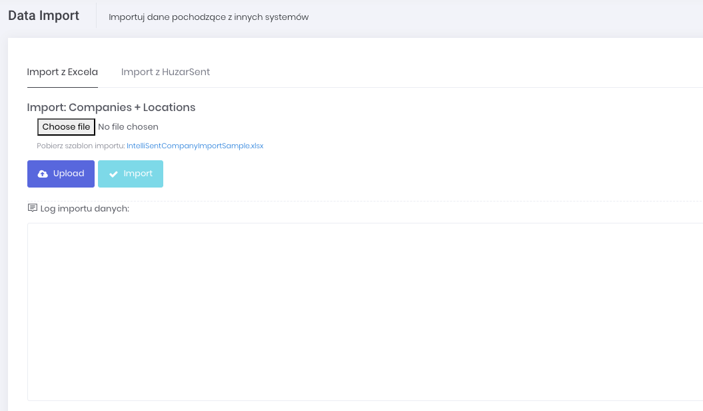Click the 'Importuj dane pochodzące z innych systemów' subtitle
The width and height of the screenshot is (703, 411).
tap(209, 17)
